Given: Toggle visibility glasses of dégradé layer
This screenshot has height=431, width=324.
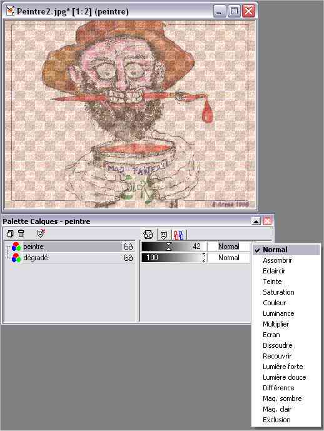Looking at the screenshot, I should click(x=128, y=258).
